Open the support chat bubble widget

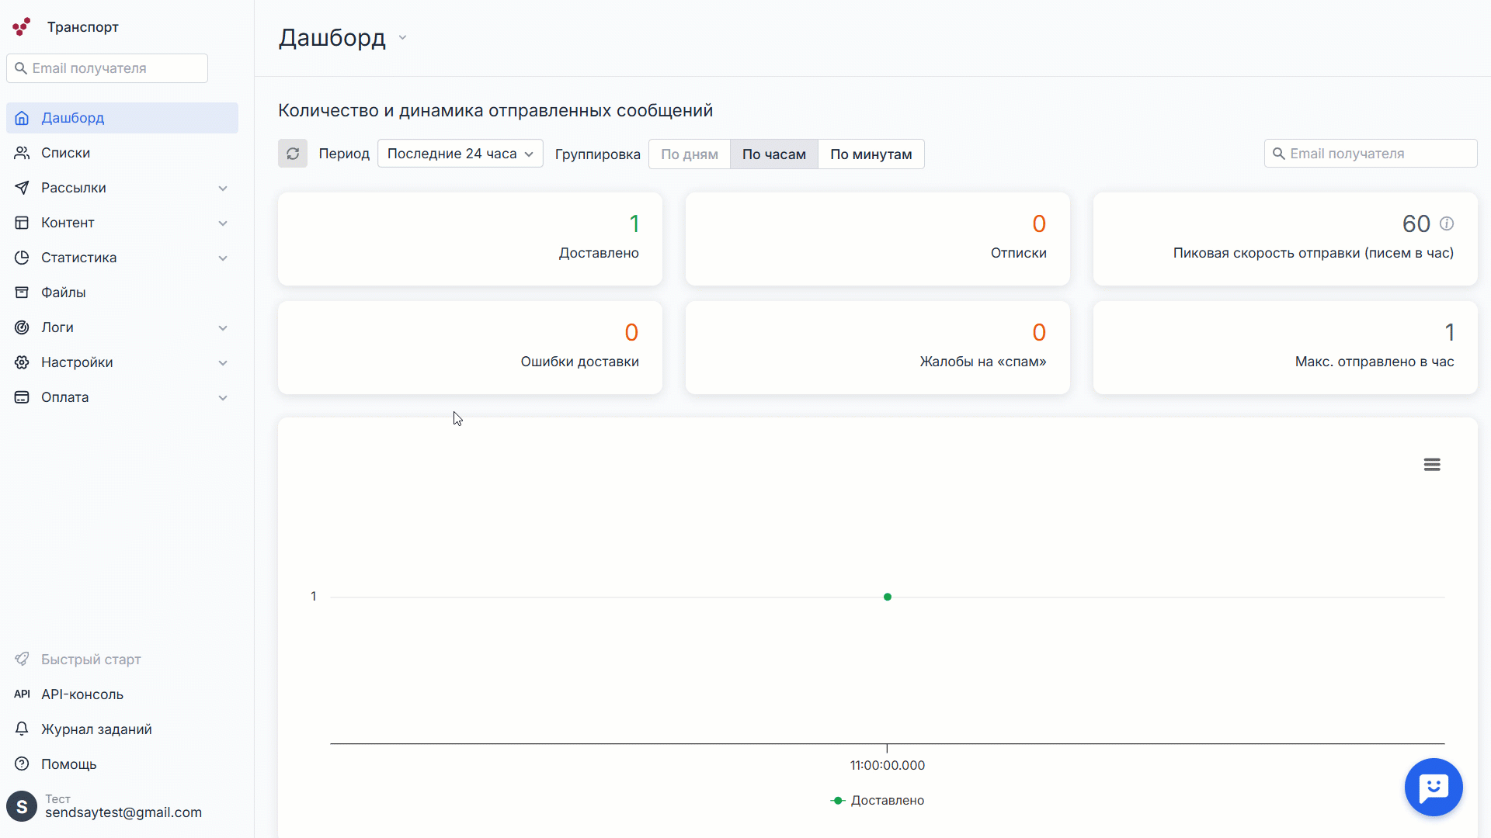pos(1433,787)
